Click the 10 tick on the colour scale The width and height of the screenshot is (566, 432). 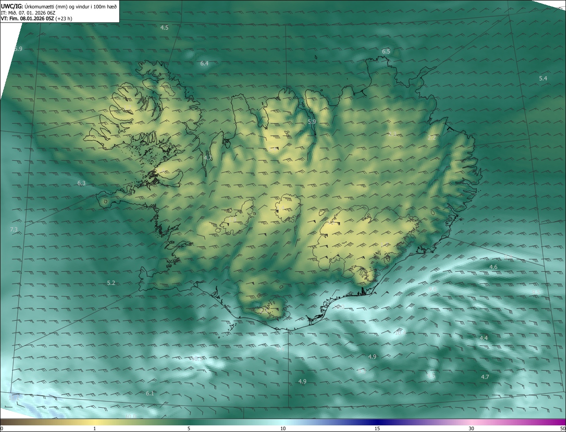283,428
